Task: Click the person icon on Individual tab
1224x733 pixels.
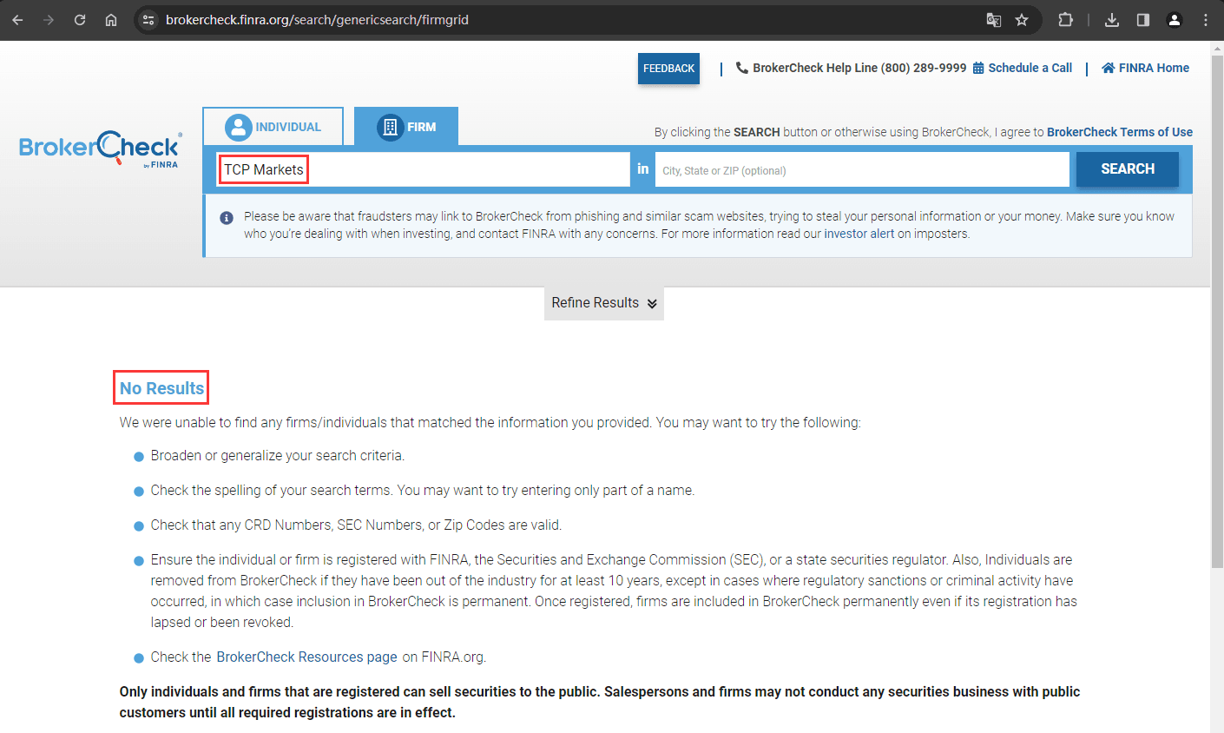Action: point(238,128)
